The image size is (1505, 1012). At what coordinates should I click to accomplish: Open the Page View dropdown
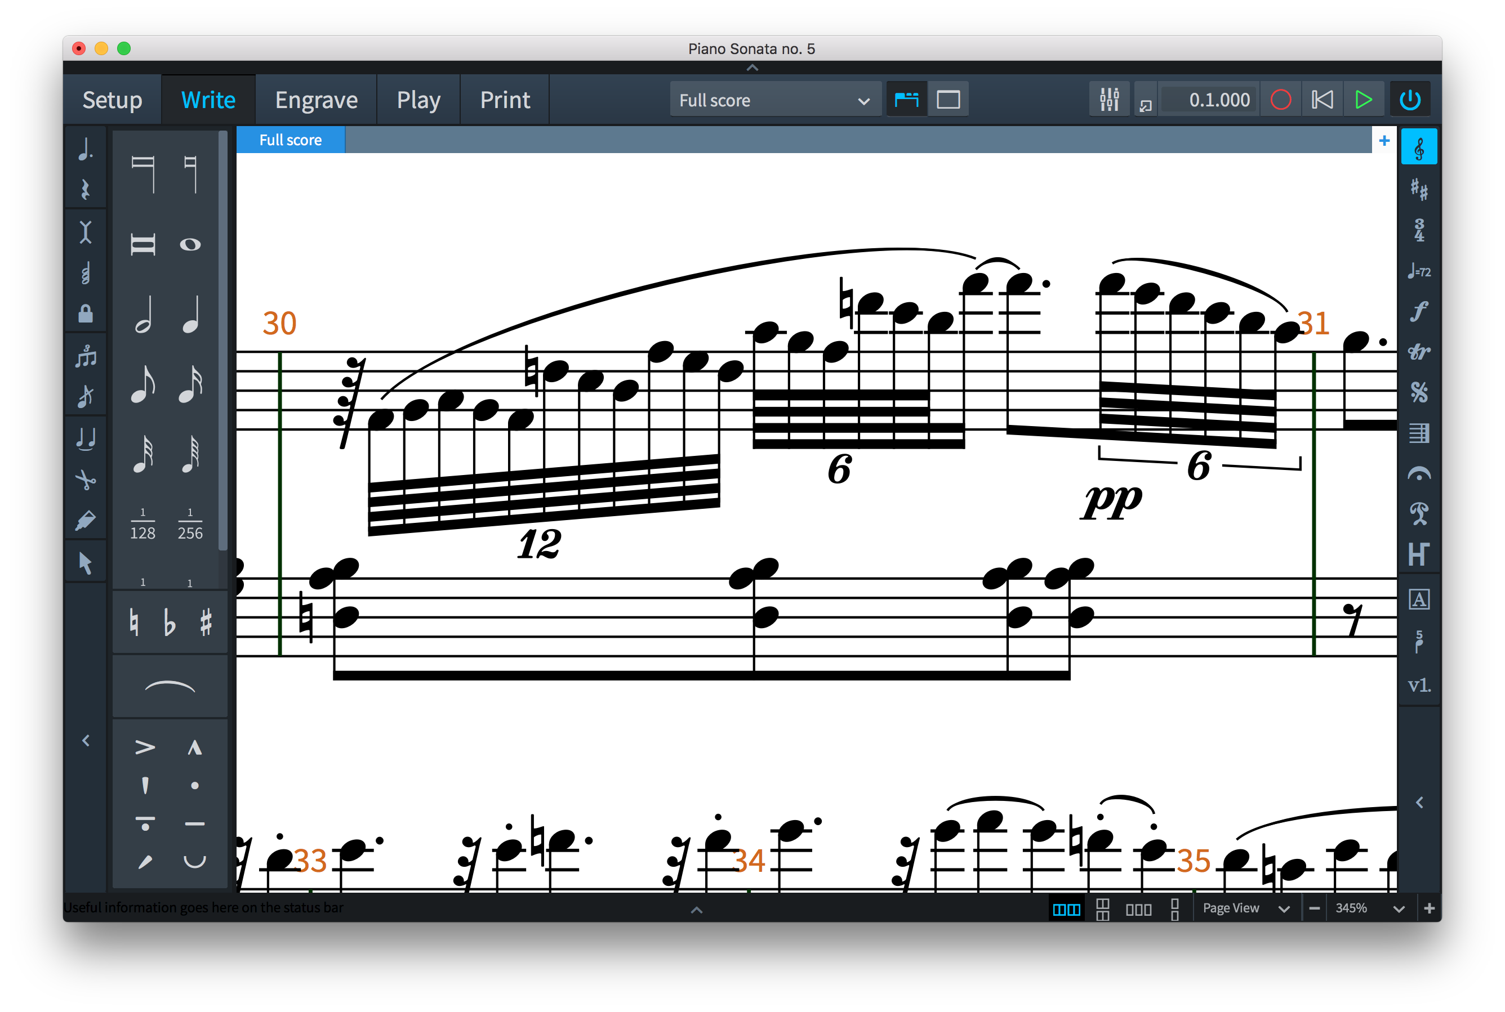[x=1246, y=908]
